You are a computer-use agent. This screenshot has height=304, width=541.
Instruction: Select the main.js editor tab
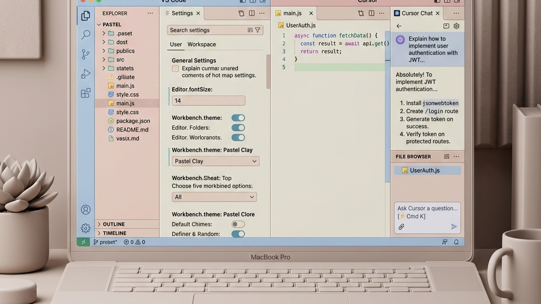point(292,13)
